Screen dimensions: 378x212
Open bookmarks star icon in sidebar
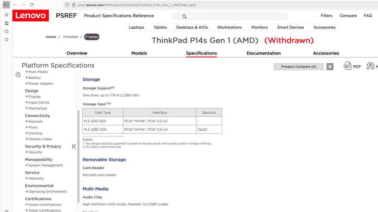coord(7,39)
